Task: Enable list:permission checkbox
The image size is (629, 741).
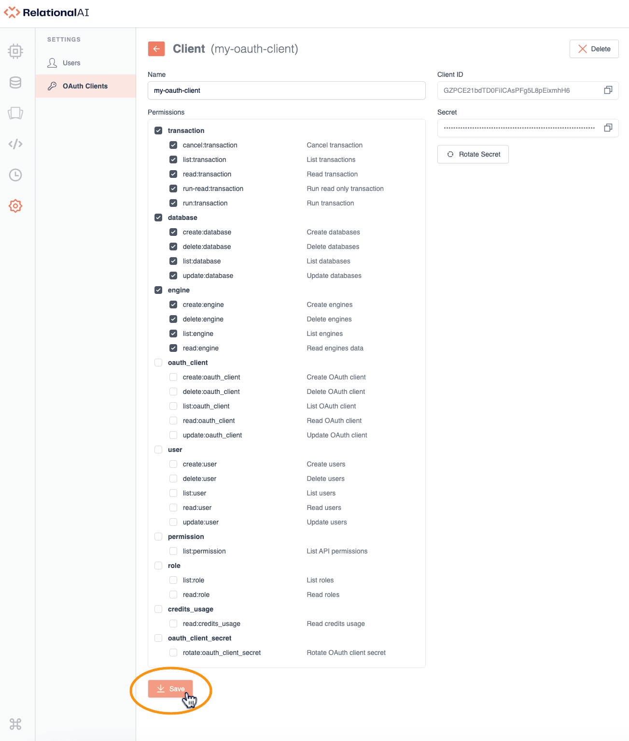Action: coord(173,551)
